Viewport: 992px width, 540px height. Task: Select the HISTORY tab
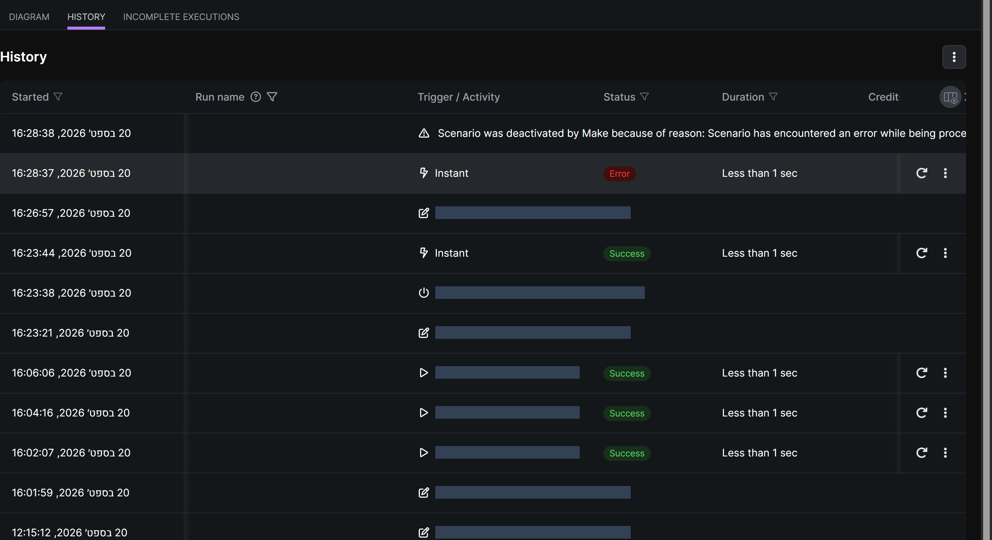click(86, 17)
